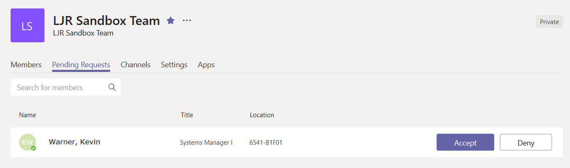This screenshot has width=570, height=168.
Task: Click the search magnifier icon
Action: [x=112, y=87]
